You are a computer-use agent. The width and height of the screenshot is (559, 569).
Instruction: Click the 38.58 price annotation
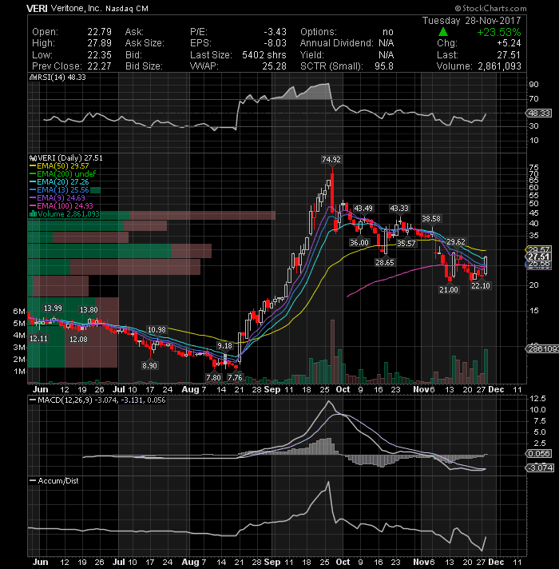[431, 219]
